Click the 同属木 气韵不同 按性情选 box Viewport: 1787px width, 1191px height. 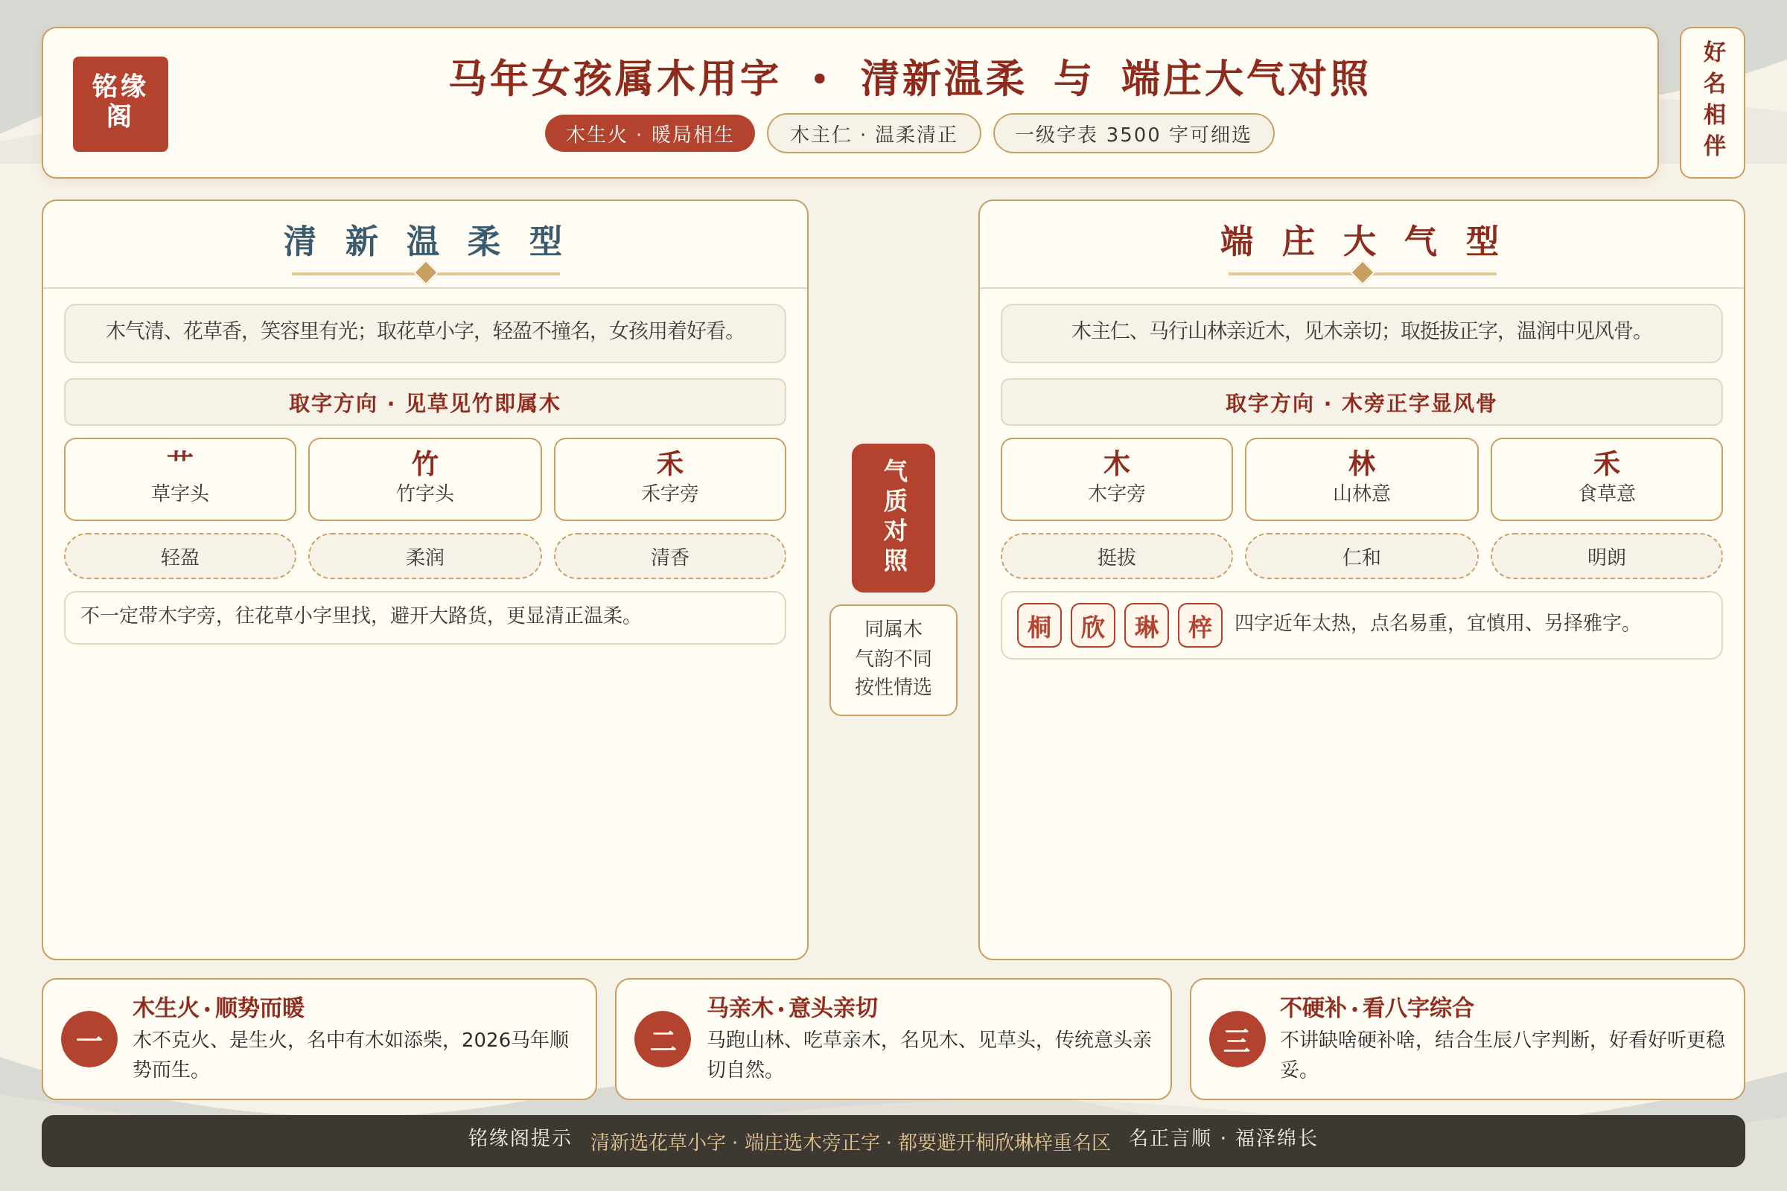893,660
